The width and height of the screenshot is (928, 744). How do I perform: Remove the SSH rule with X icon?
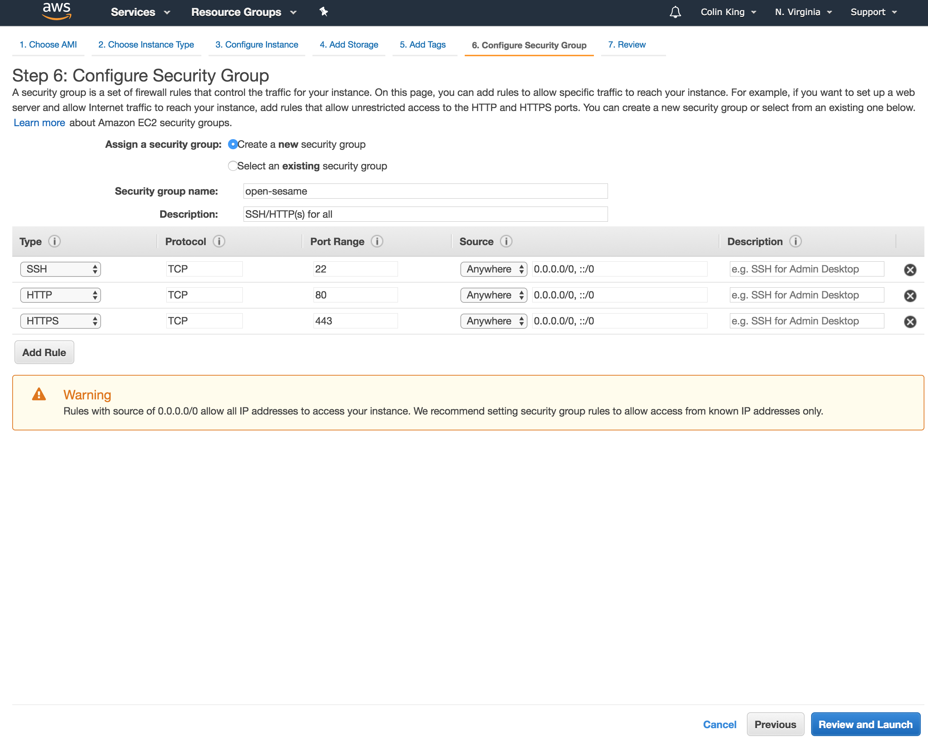(x=910, y=270)
